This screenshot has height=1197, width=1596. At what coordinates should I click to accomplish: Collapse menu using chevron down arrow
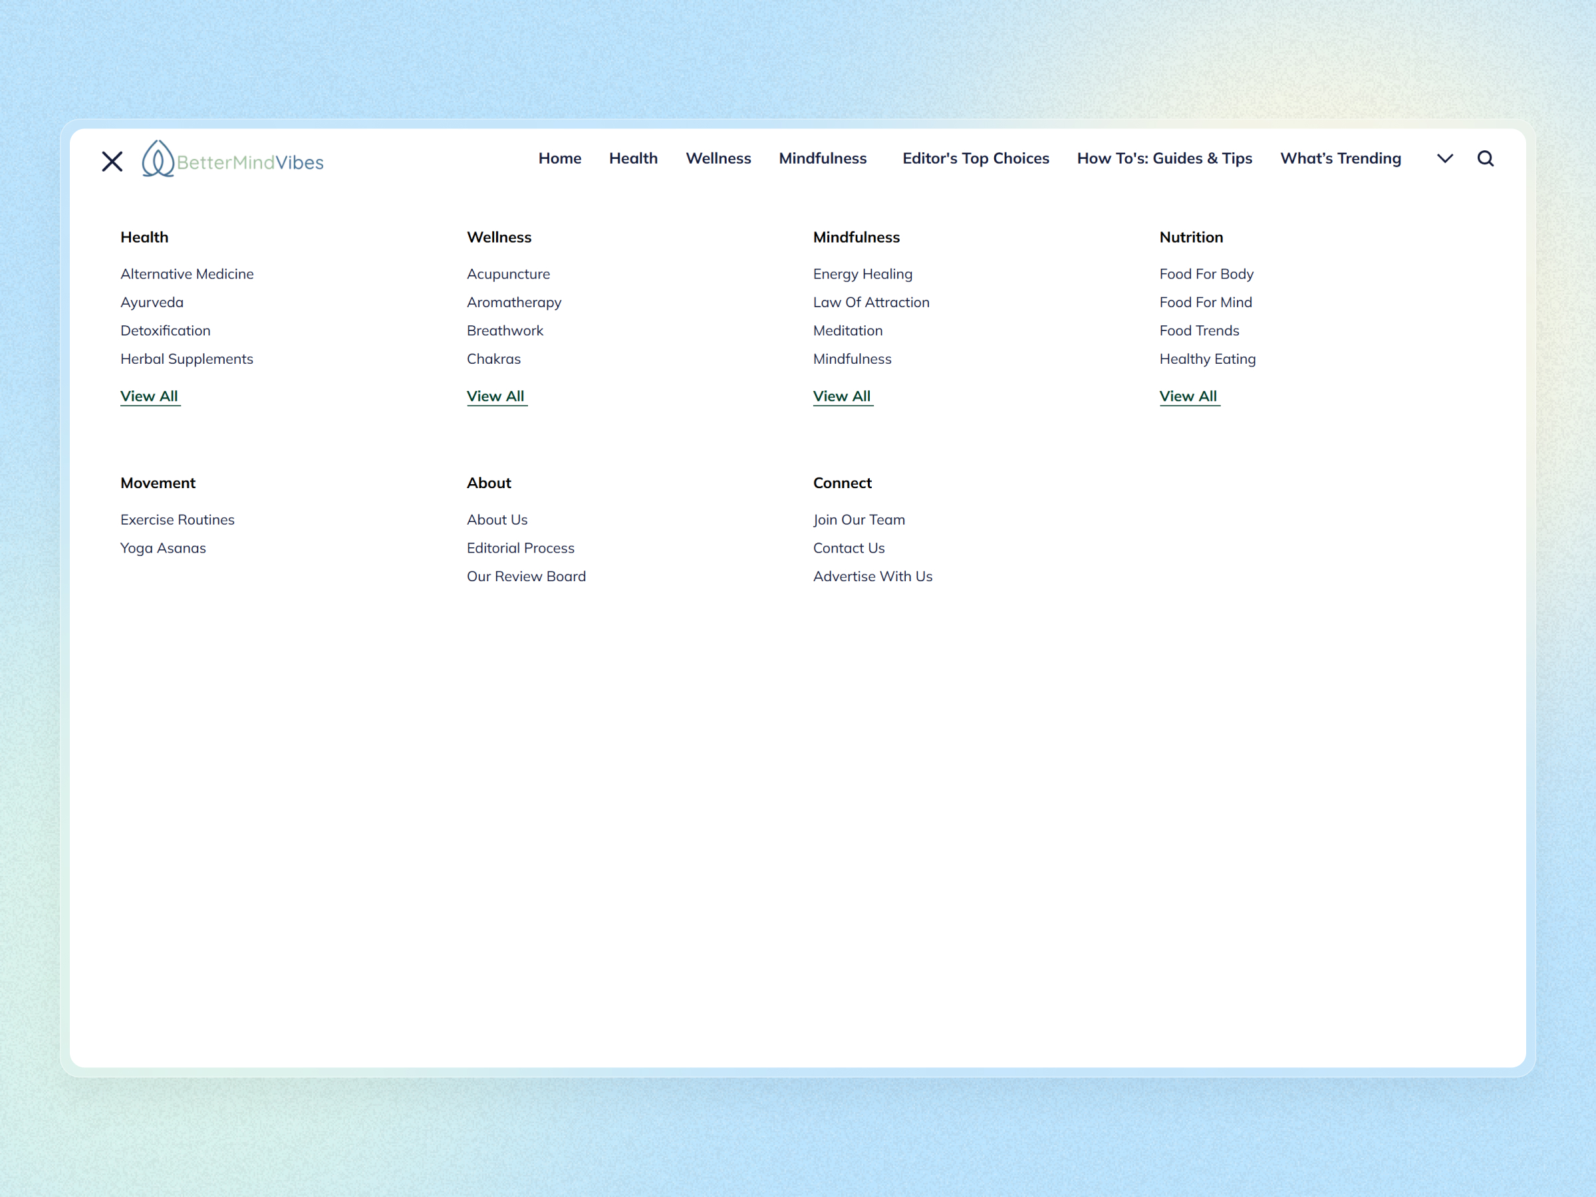1444,159
